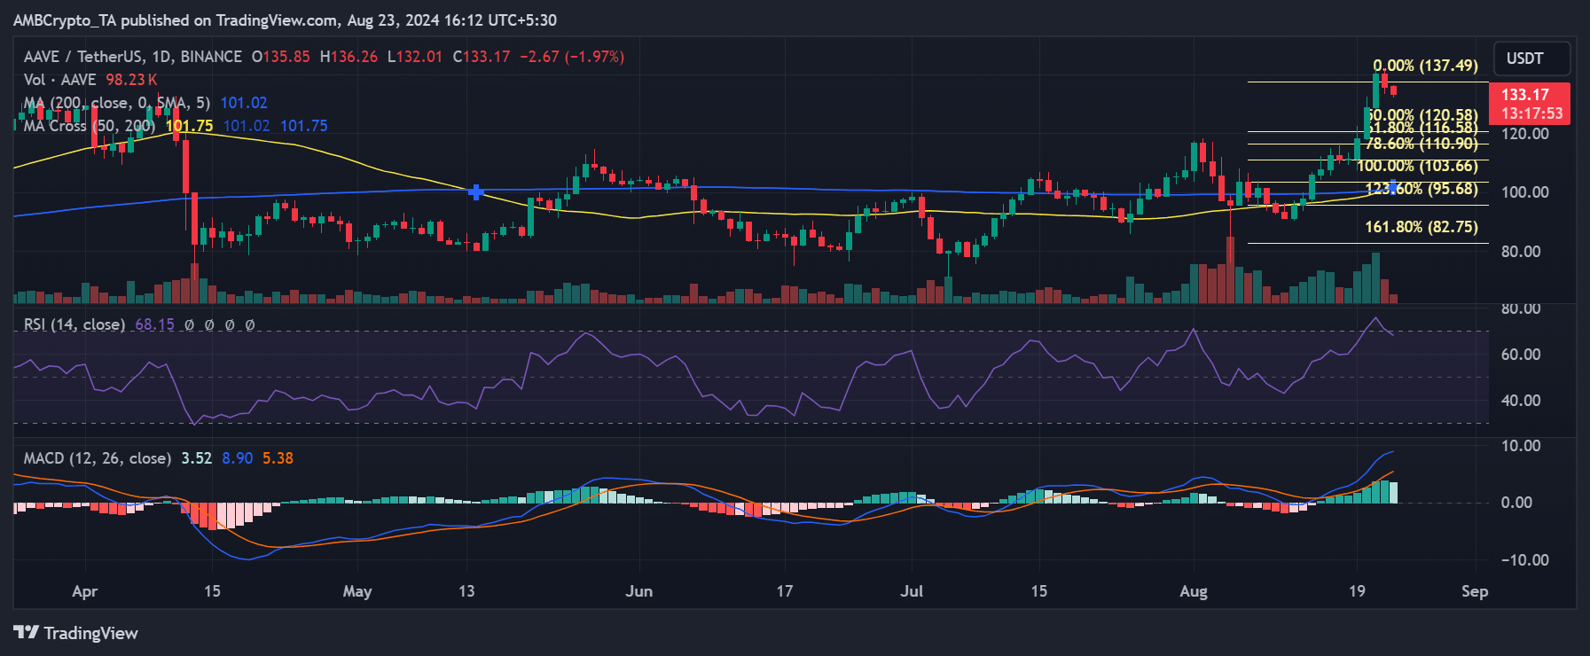The width and height of the screenshot is (1590, 656).
Task: Select the Fibonacci 100.00% (103.66) level label
Action: coord(1417,166)
